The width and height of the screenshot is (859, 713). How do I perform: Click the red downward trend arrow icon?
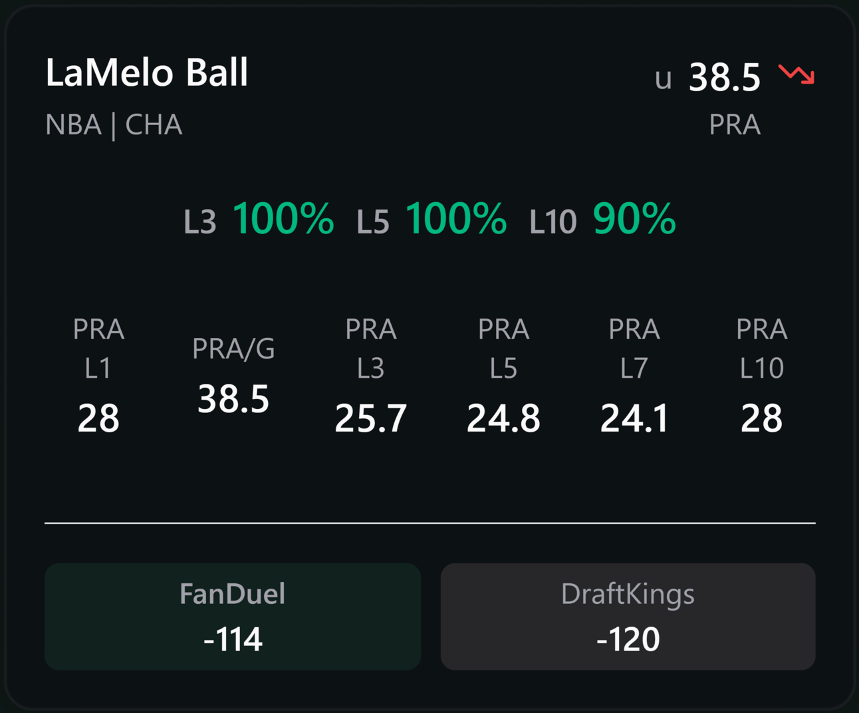pyautogui.click(x=796, y=74)
